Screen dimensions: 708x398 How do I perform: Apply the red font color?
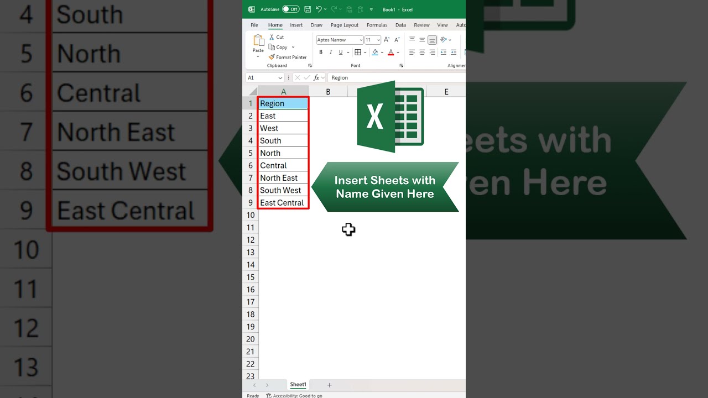coord(391,53)
